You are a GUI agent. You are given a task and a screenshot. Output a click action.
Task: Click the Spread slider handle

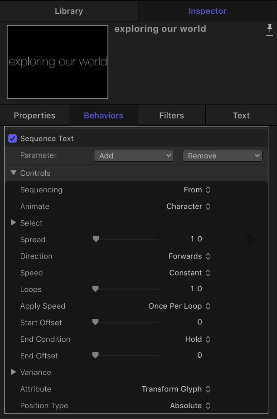click(96, 239)
